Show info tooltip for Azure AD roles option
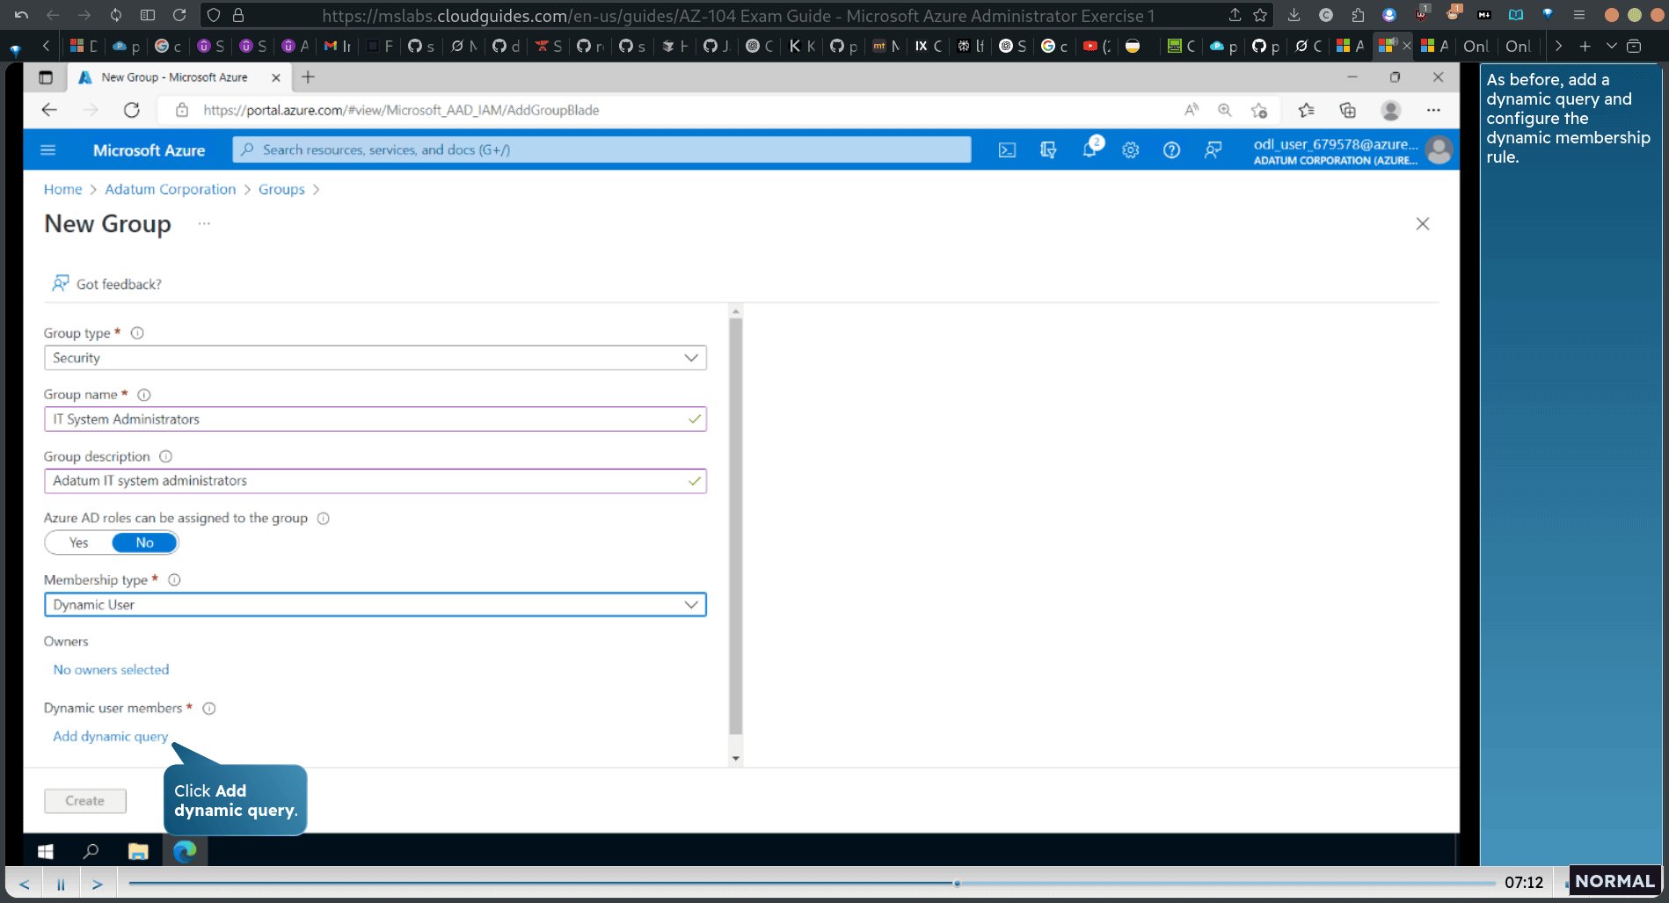1669x903 pixels. (x=323, y=518)
